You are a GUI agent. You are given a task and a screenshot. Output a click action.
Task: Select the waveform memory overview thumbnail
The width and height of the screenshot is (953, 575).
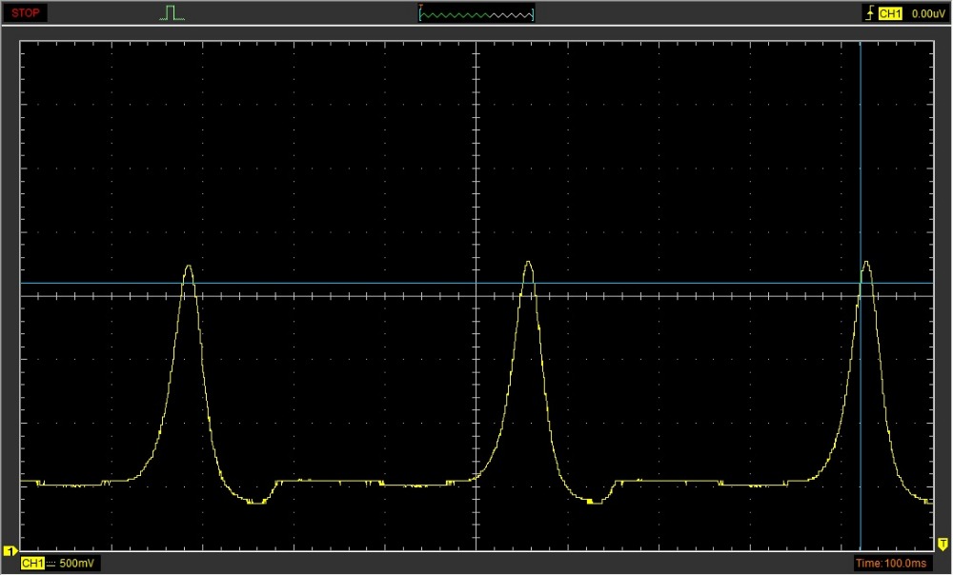(476, 13)
